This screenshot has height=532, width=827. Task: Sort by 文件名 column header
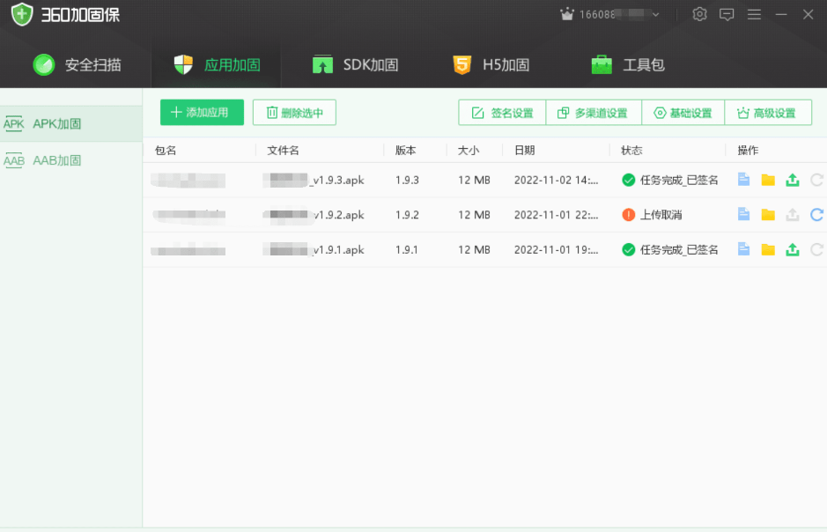coord(284,151)
